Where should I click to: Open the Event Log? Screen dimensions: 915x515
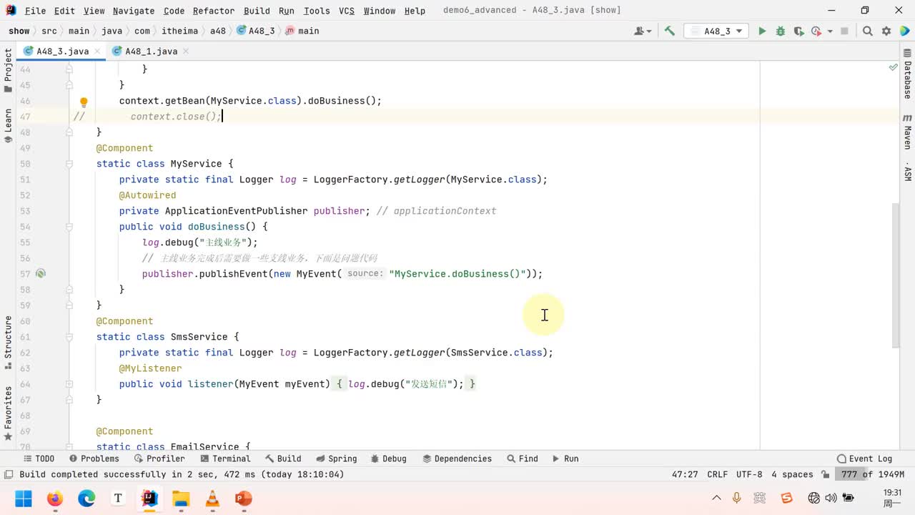coord(865,458)
